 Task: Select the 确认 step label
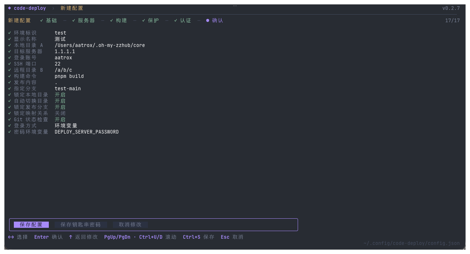tap(218, 20)
